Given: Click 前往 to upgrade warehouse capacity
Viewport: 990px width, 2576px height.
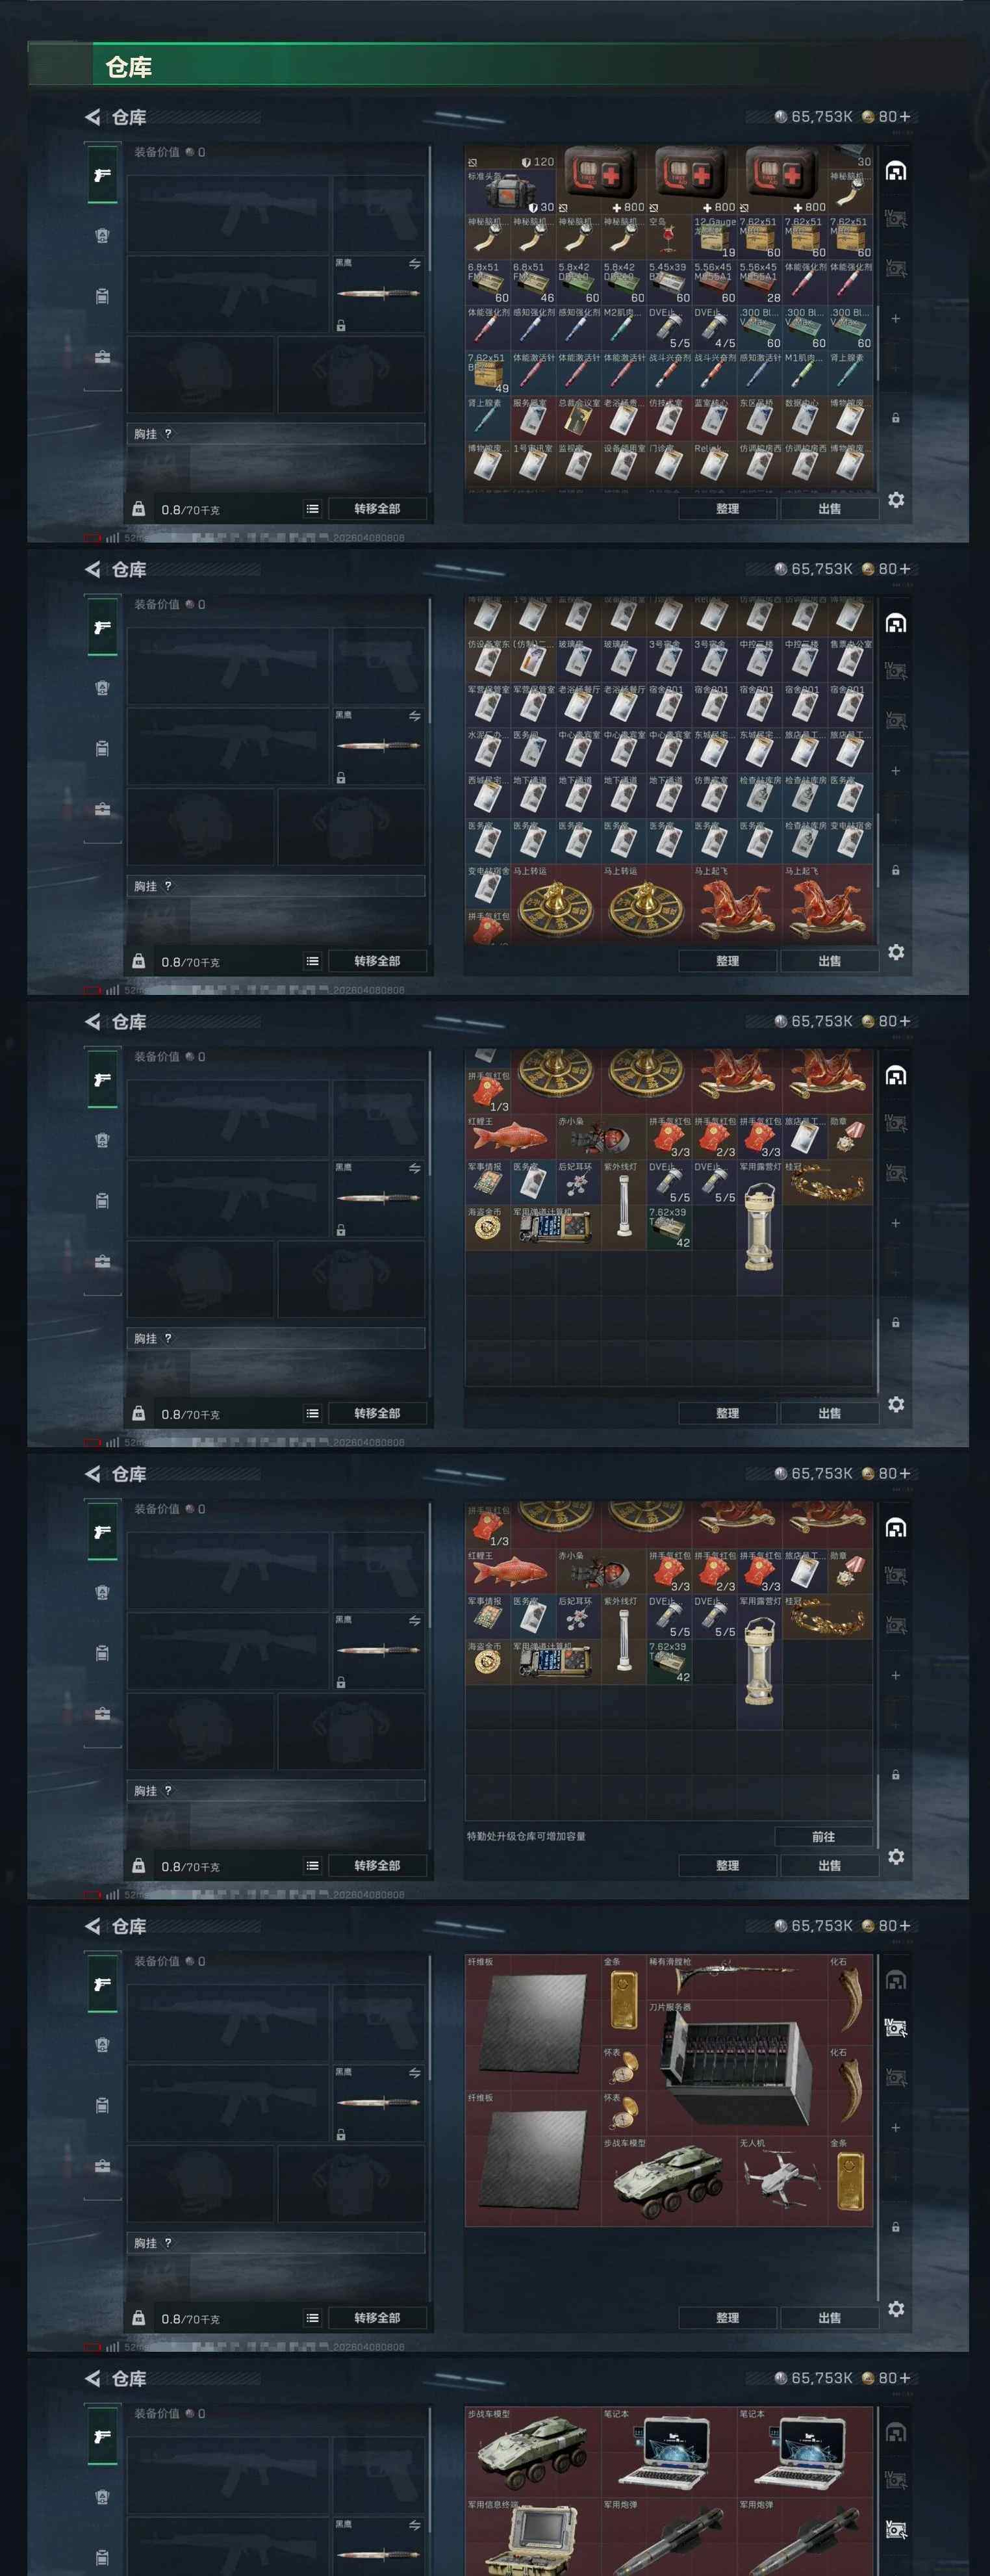Looking at the screenshot, I should [x=823, y=1836].
